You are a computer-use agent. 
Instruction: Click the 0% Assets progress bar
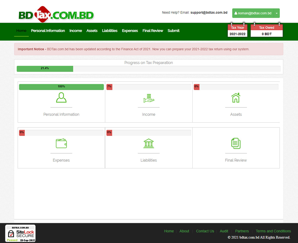(236, 87)
